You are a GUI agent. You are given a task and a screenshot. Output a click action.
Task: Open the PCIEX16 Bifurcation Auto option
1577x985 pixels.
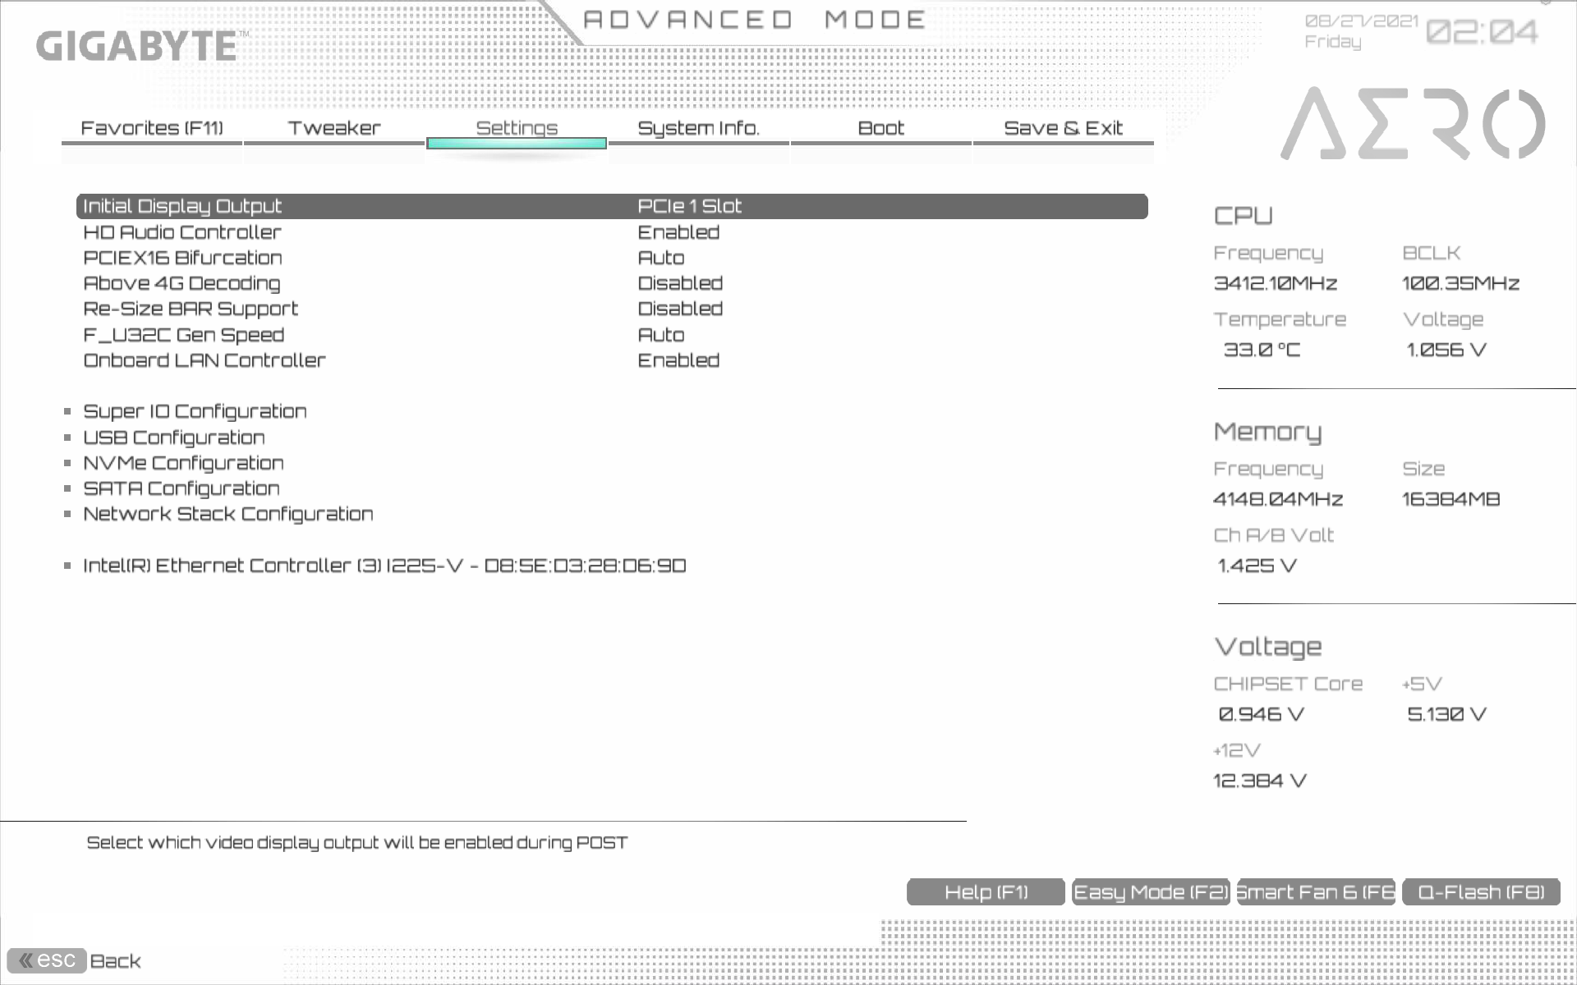tap(661, 258)
